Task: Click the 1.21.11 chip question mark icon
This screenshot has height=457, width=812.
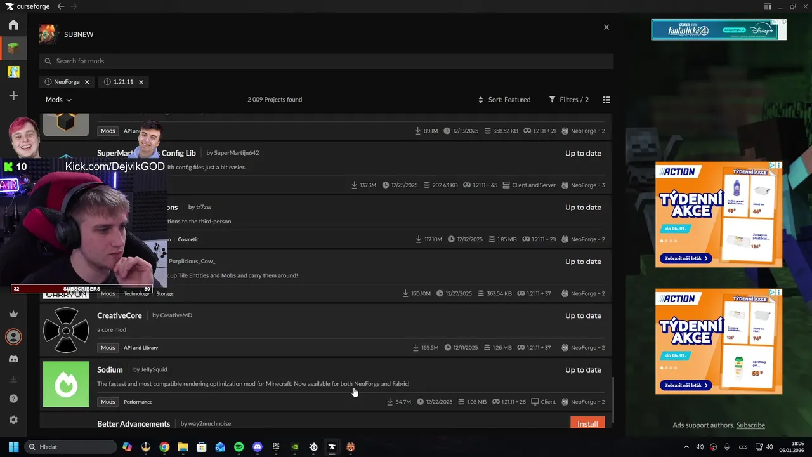Action: pyautogui.click(x=107, y=82)
